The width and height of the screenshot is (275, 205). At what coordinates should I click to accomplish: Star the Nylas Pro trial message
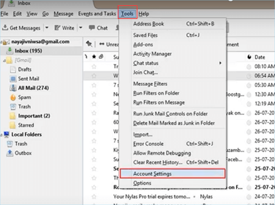(x=94, y=197)
